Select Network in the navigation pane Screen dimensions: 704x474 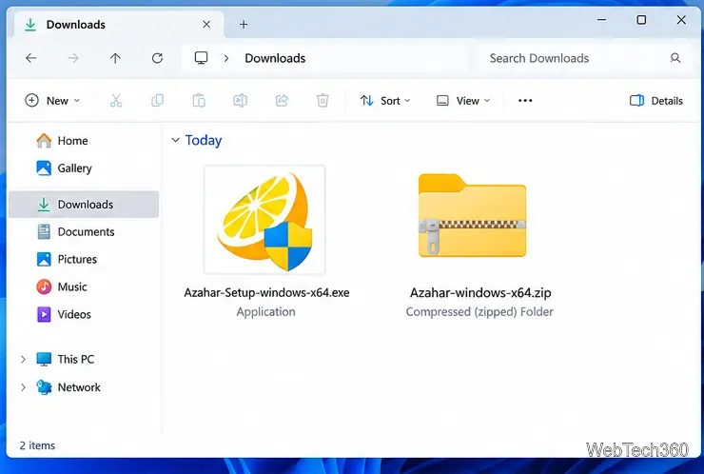79,387
